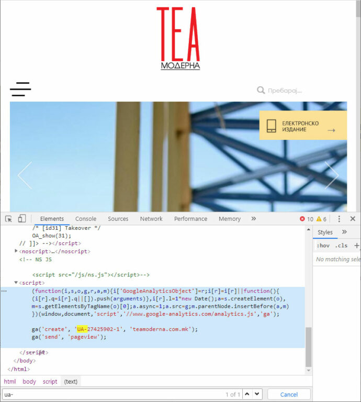
Task: Activate the inspect element picker tool
Action: point(8,219)
